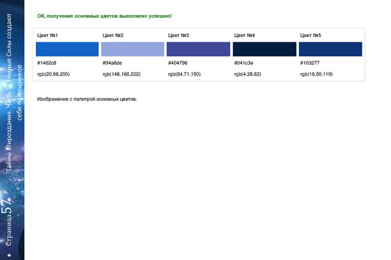
Task: Click the Цвет №1 column label
Action: [x=48, y=35]
